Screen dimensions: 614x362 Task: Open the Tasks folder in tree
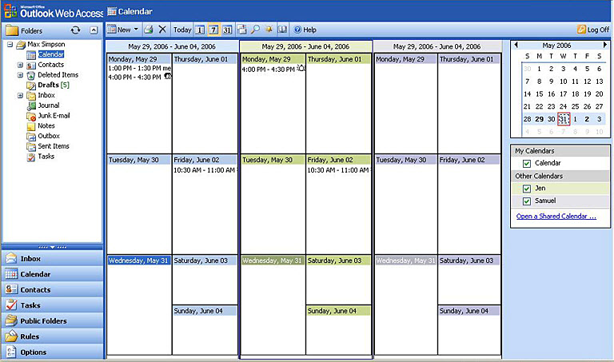[46, 156]
